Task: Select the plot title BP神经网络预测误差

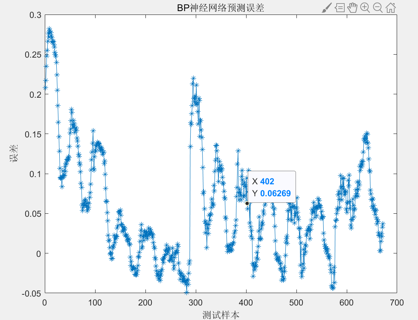Action: click(x=221, y=8)
